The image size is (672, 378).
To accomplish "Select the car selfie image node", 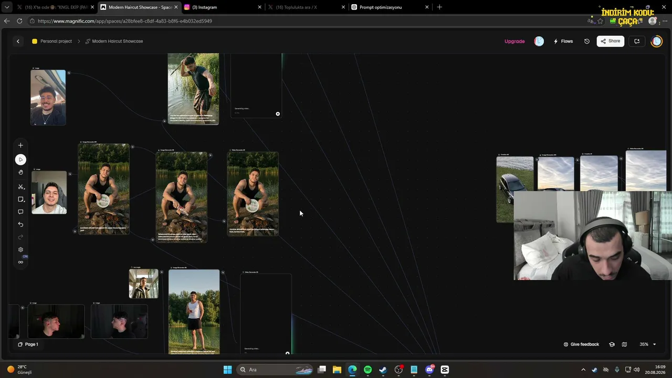I will [x=48, y=98].
